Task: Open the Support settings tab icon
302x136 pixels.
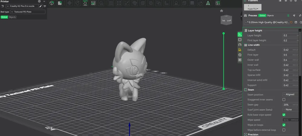Action: coord(240,50)
